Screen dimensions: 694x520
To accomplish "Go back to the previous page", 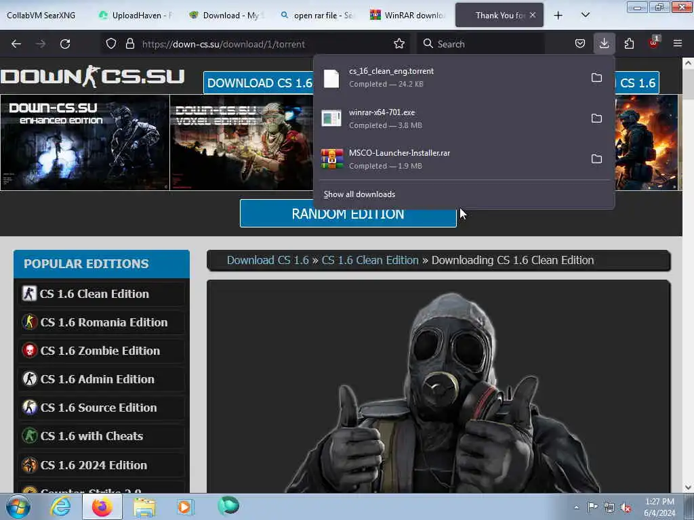I will pyautogui.click(x=16, y=44).
